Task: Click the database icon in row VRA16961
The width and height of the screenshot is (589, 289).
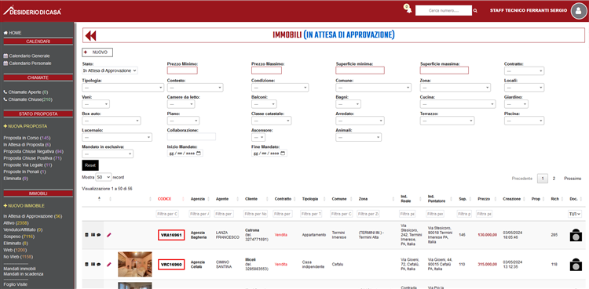Action: [x=86, y=235]
